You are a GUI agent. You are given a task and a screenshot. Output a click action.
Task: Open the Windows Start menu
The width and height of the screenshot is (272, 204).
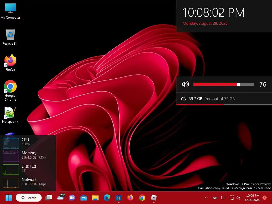(x=8, y=198)
